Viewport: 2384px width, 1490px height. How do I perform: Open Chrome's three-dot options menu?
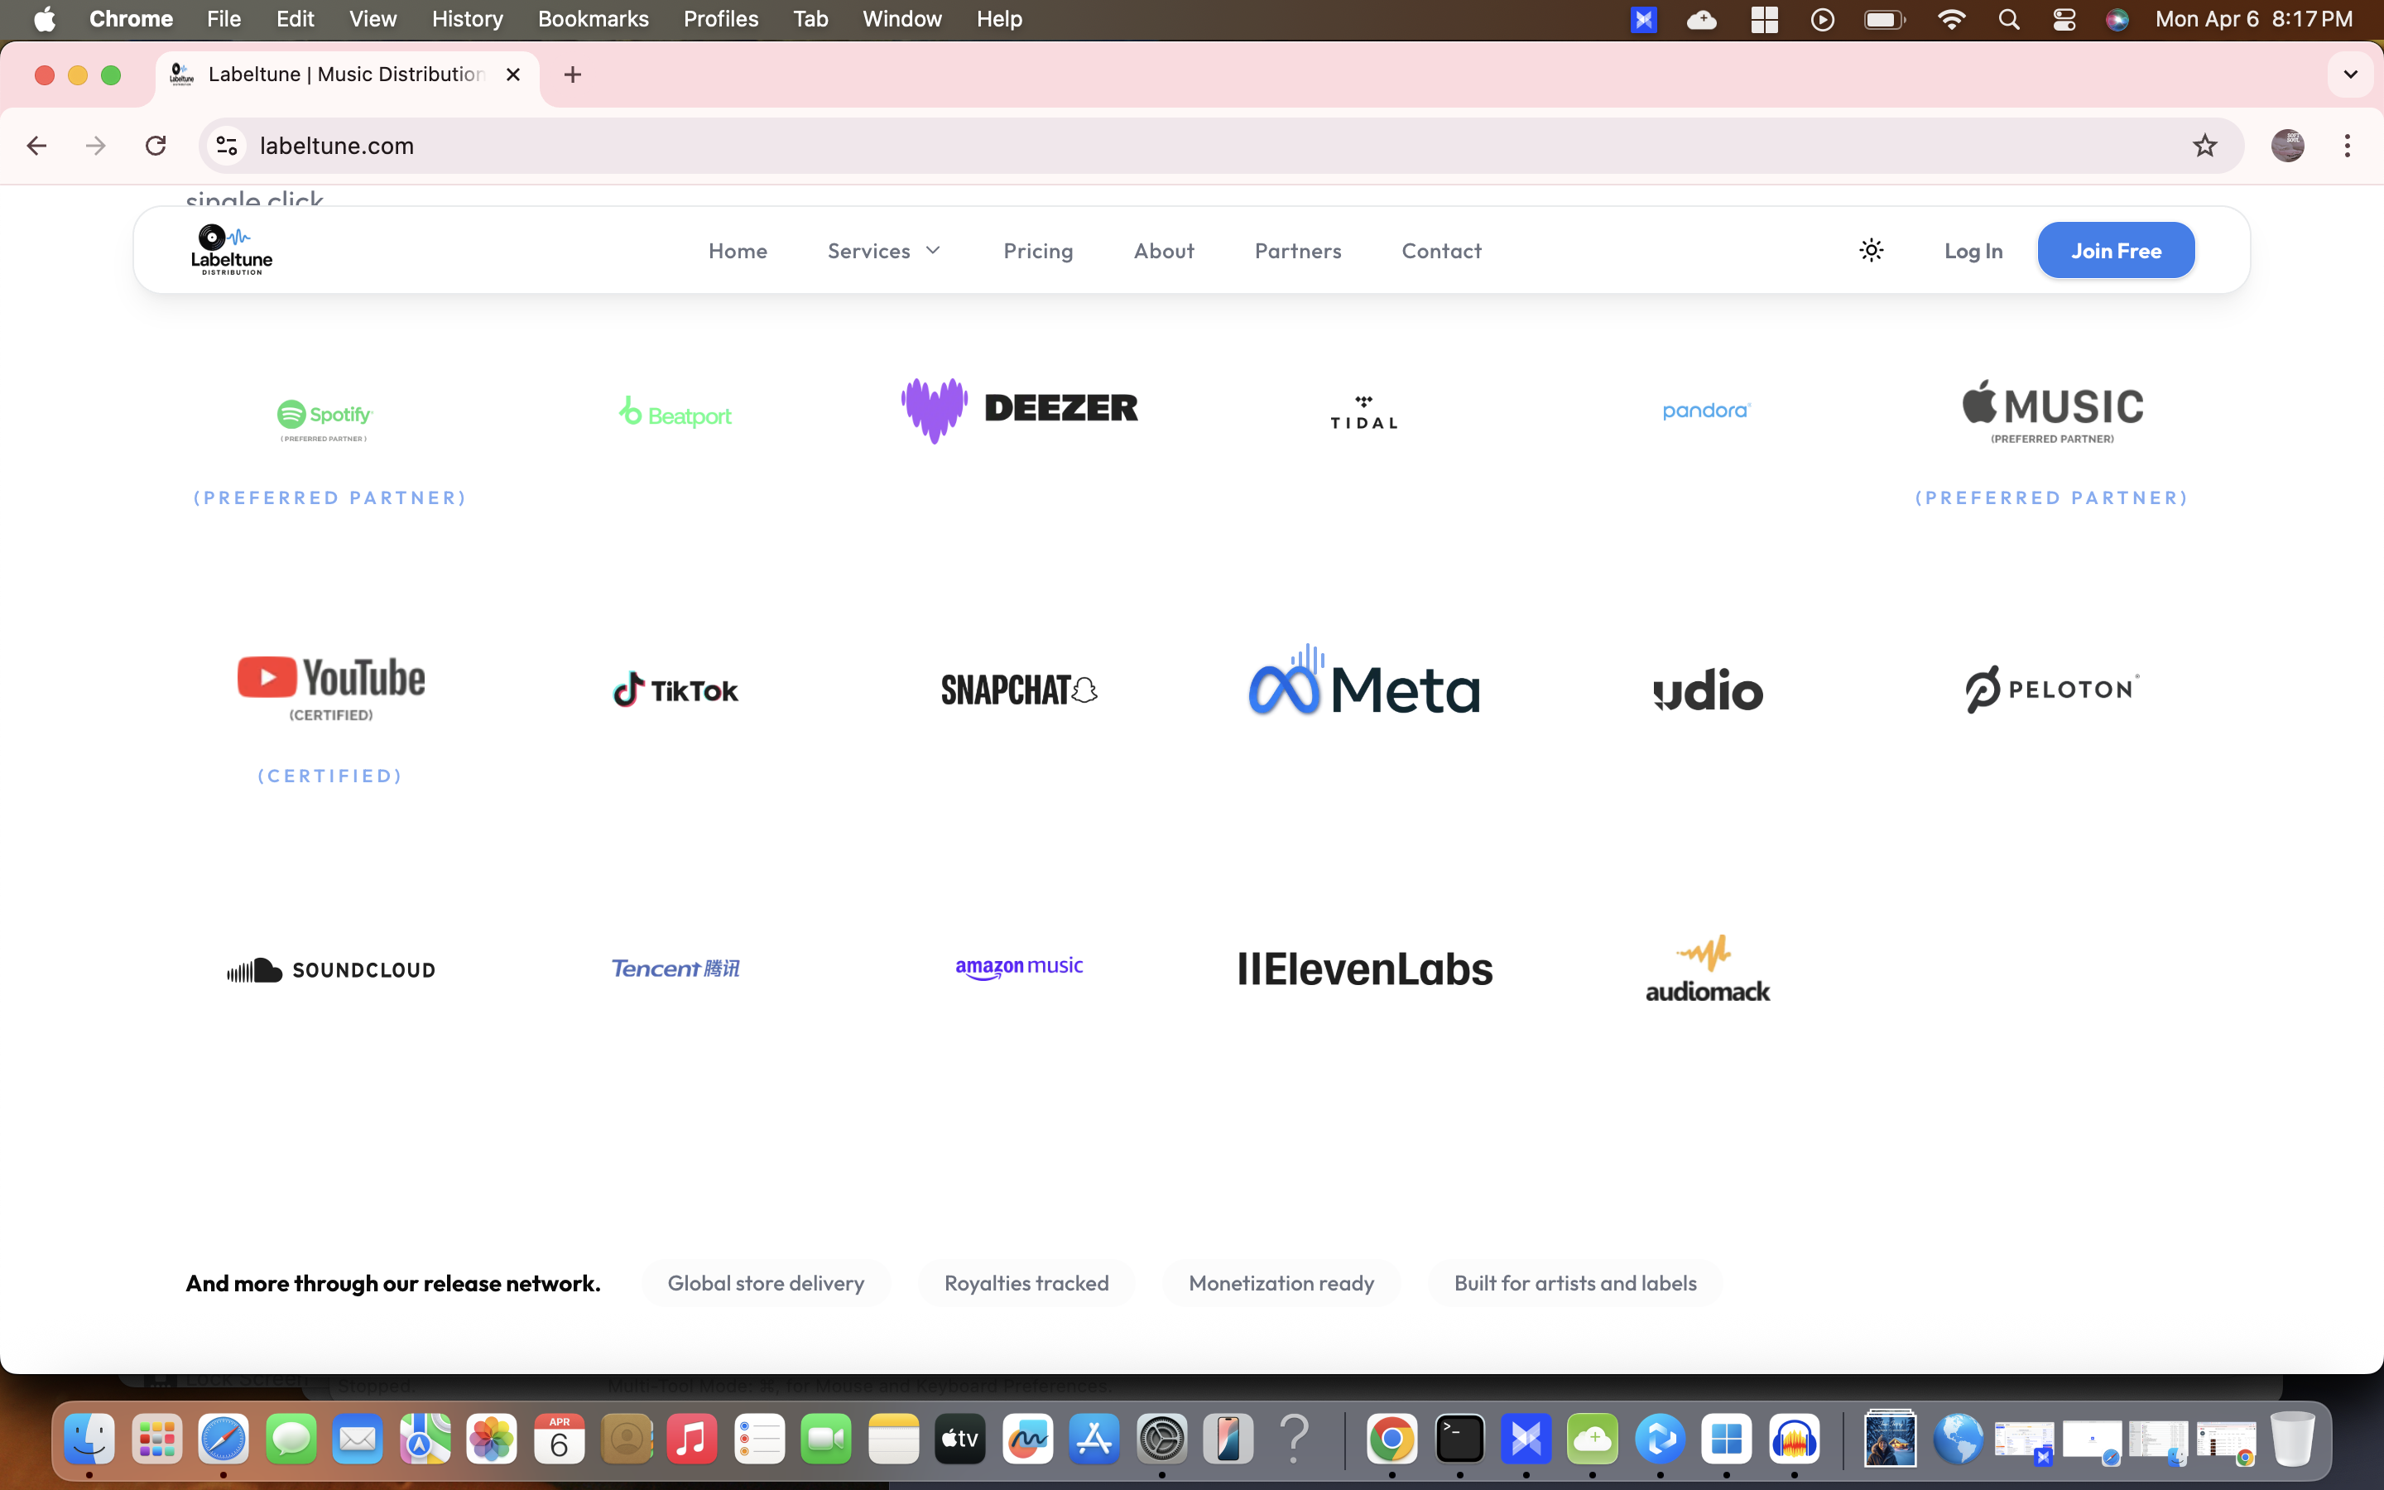tap(2347, 146)
